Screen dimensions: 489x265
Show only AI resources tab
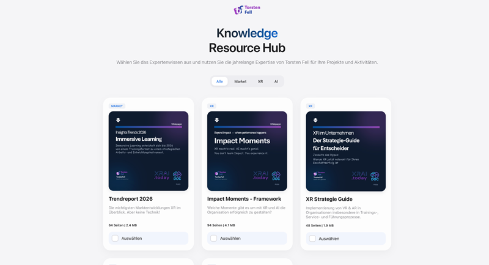point(276,81)
